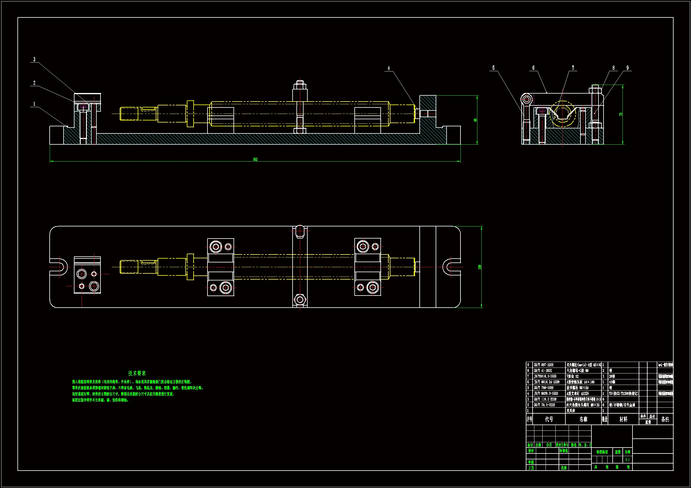The width and height of the screenshot is (691, 488).
Task: Click the 批准 cell in title block
Action: point(564,468)
